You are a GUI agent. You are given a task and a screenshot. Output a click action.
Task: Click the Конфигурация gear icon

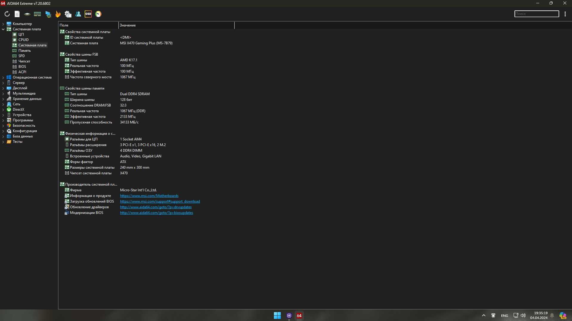[x=9, y=131]
